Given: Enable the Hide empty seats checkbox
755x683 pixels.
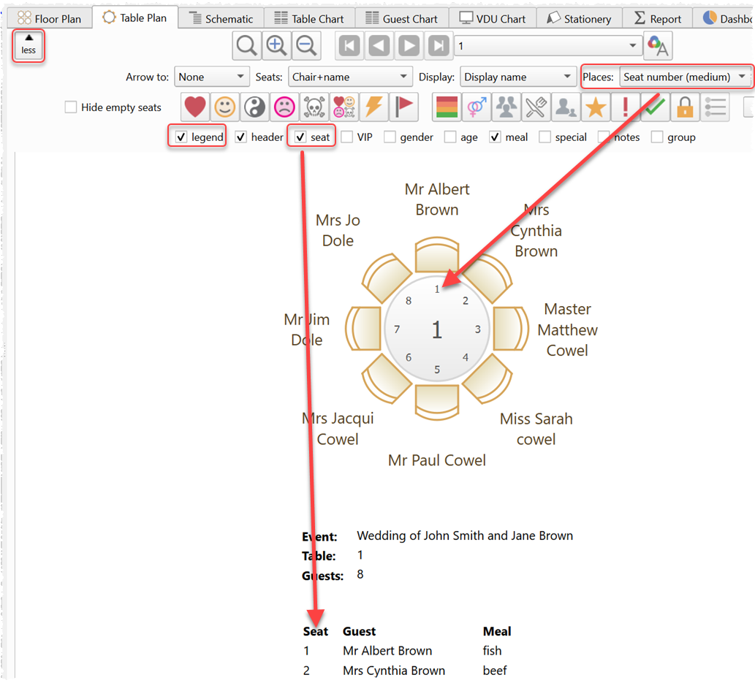Looking at the screenshot, I should (71, 107).
